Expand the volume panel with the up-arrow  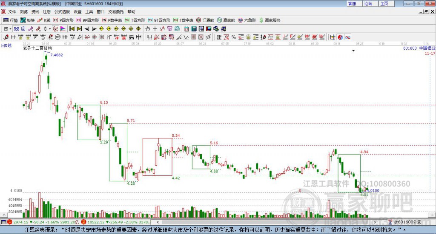pos(4,215)
